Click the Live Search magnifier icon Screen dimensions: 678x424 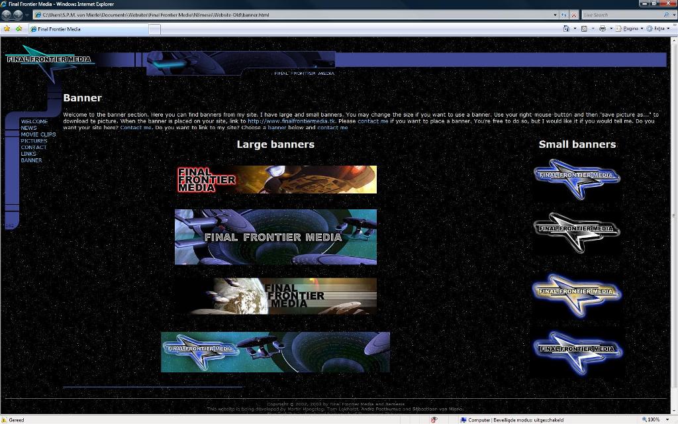666,15
